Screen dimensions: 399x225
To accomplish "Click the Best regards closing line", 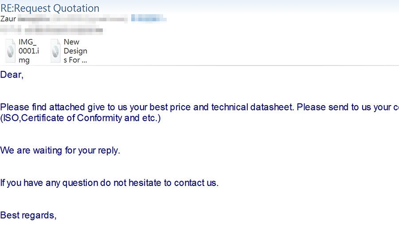I will point(28,215).
